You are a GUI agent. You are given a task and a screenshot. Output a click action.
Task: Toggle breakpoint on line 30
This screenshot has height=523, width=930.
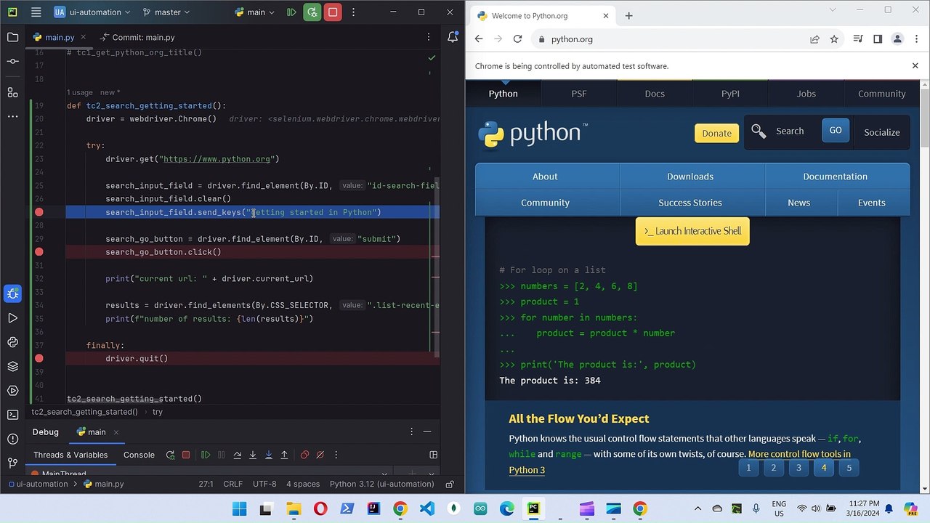pos(39,252)
